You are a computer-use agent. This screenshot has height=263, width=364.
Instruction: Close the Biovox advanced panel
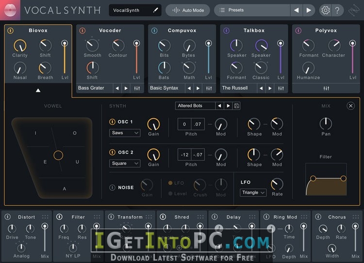[x=350, y=106]
